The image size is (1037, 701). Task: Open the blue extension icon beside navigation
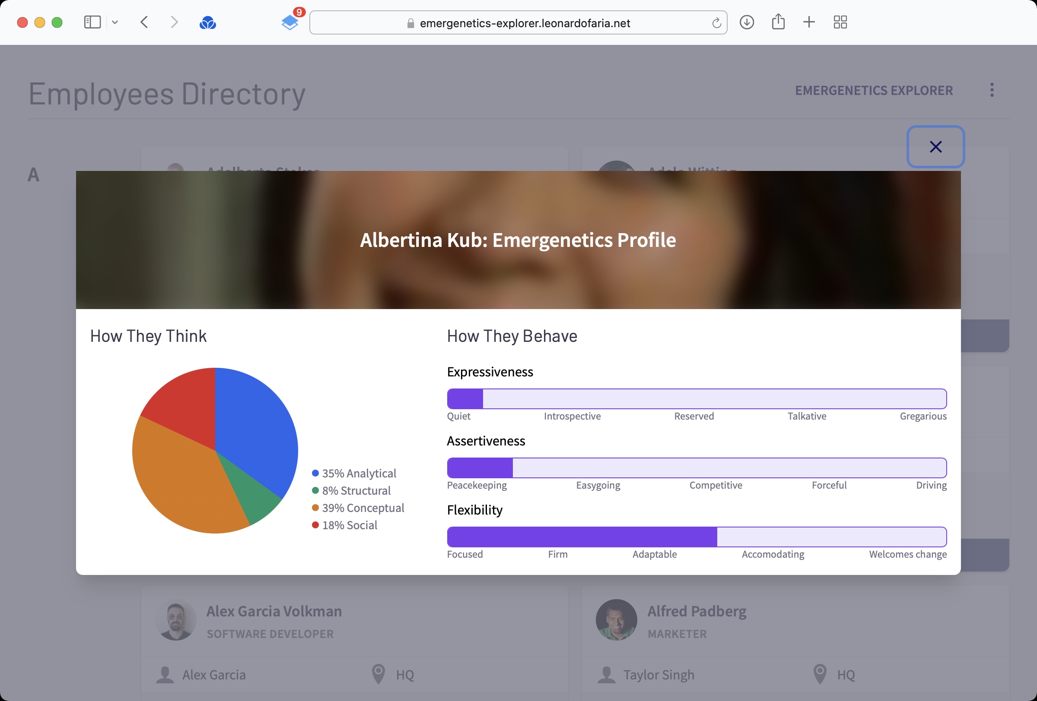point(207,23)
